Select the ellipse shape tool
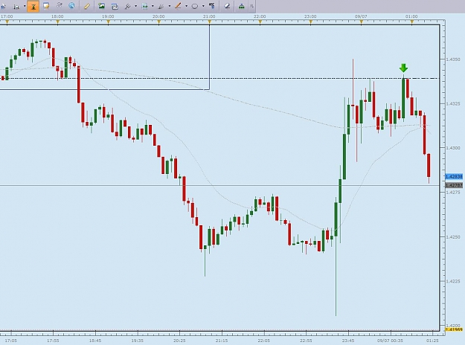465x345 pixels. [x=195, y=6]
